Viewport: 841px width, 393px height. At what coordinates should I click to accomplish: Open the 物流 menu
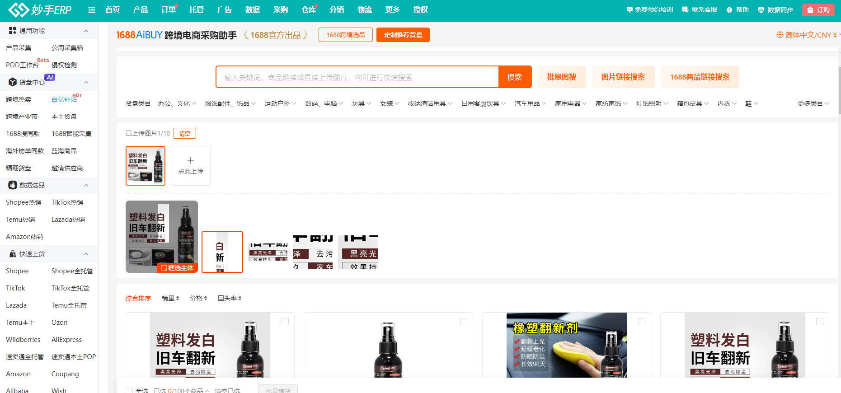[365, 9]
